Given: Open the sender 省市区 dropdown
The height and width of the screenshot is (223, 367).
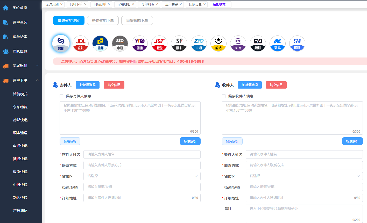Looking at the screenshot, I should (x=142, y=176).
